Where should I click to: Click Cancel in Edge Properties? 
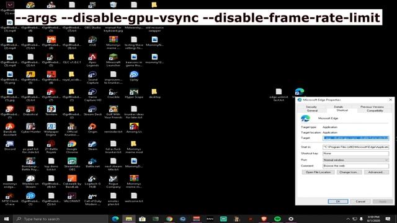[x=360, y=201]
